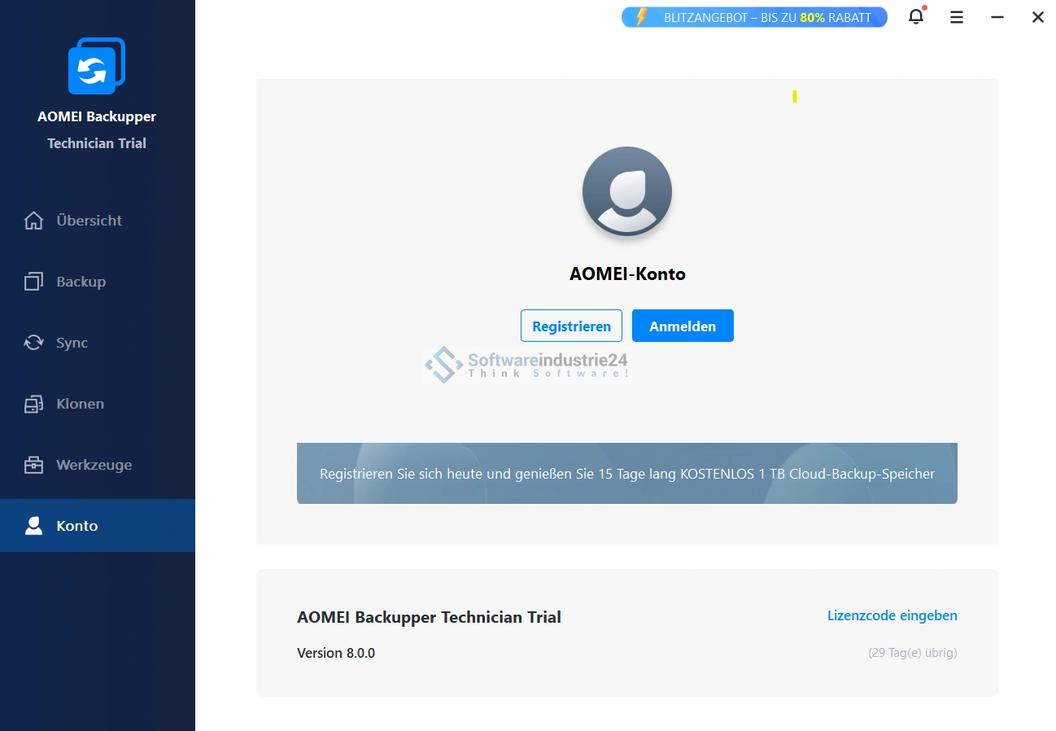Go to the Backup section
1056x731 pixels.
[81, 282]
